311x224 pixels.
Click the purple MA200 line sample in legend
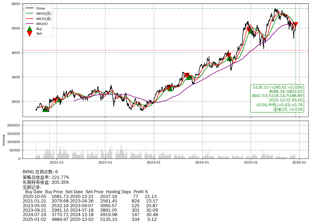(x=30, y=24)
